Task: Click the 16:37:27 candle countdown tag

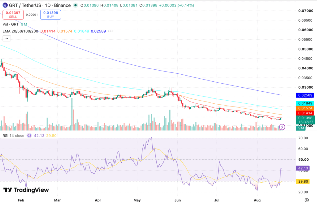Action: [306, 122]
